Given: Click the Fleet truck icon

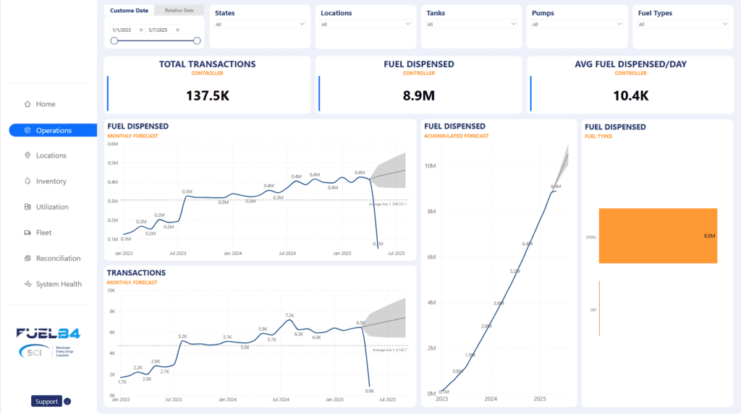Looking at the screenshot, I should (x=27, y=233).
